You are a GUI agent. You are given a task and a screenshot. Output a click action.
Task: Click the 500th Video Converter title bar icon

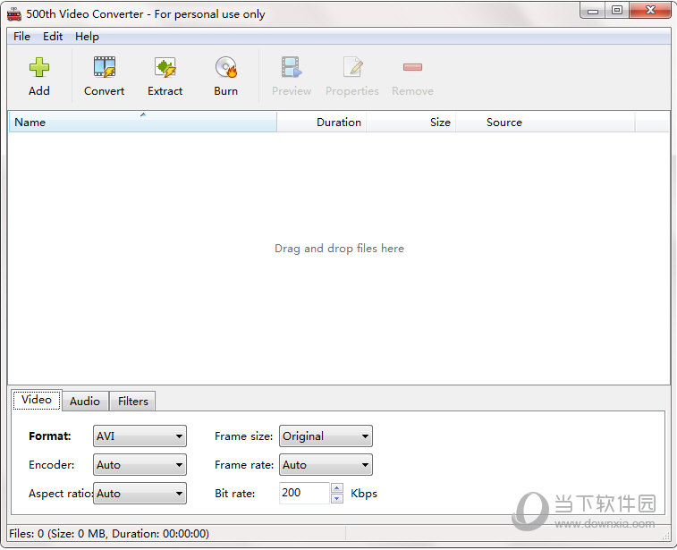14,14
